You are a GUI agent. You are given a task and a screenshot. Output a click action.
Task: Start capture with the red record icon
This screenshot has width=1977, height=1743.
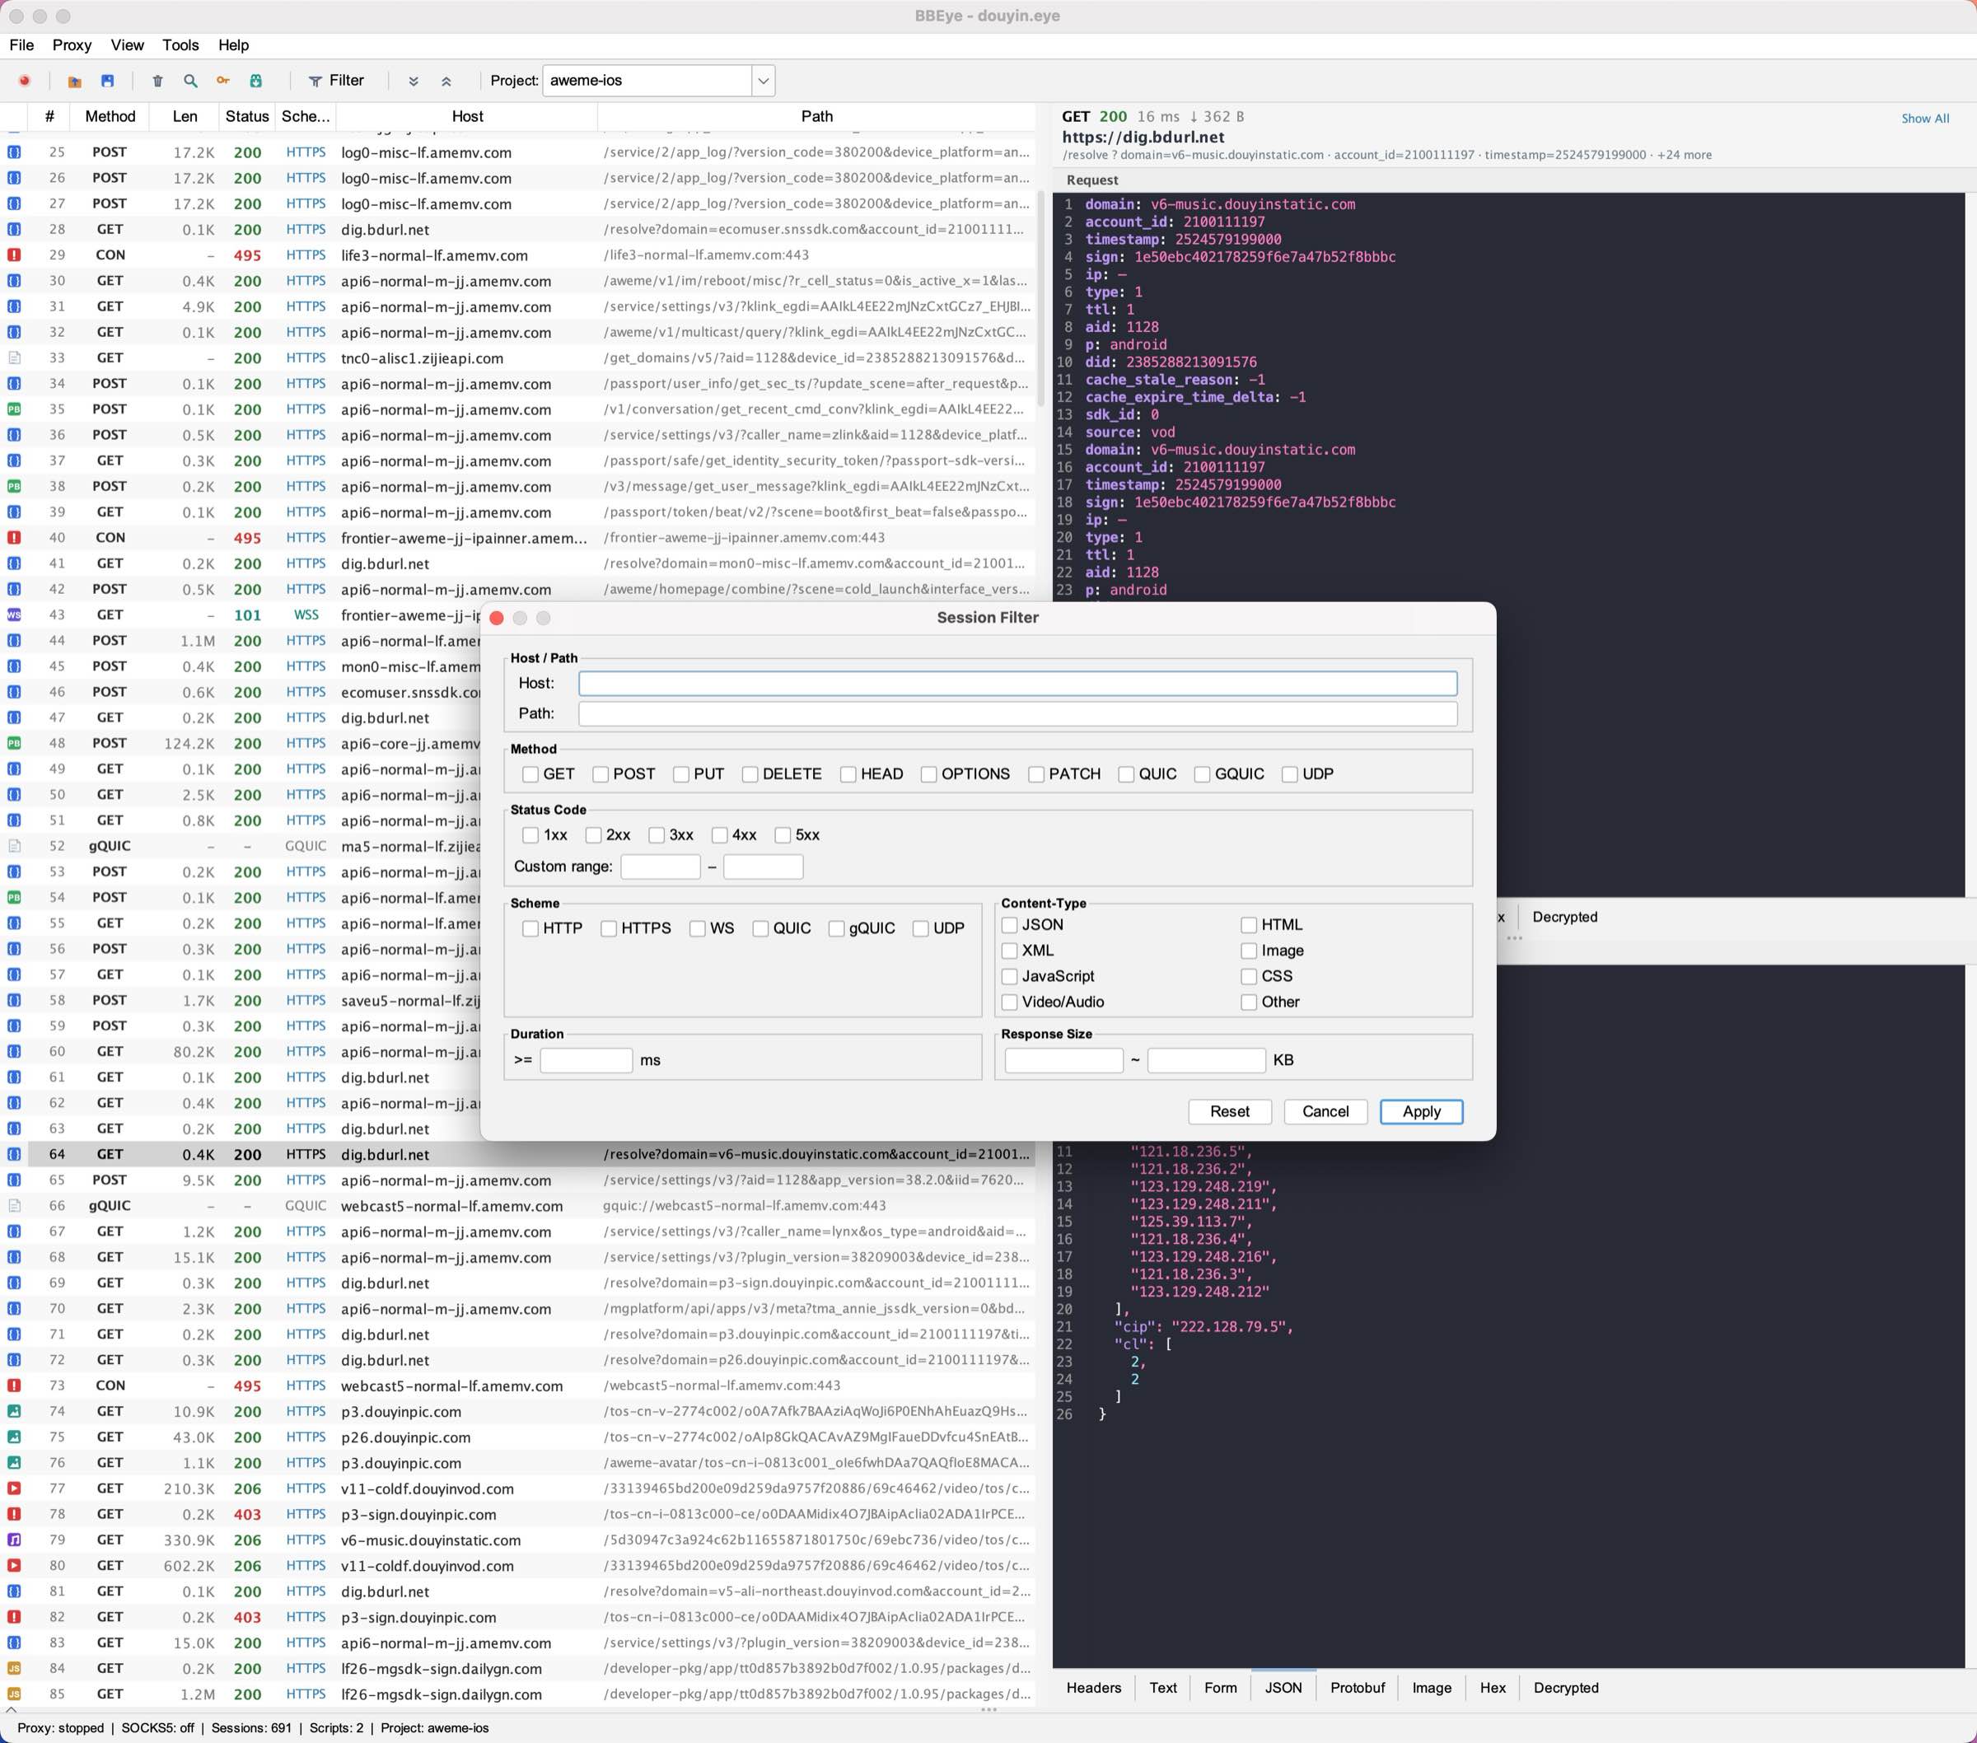[26, 80]
